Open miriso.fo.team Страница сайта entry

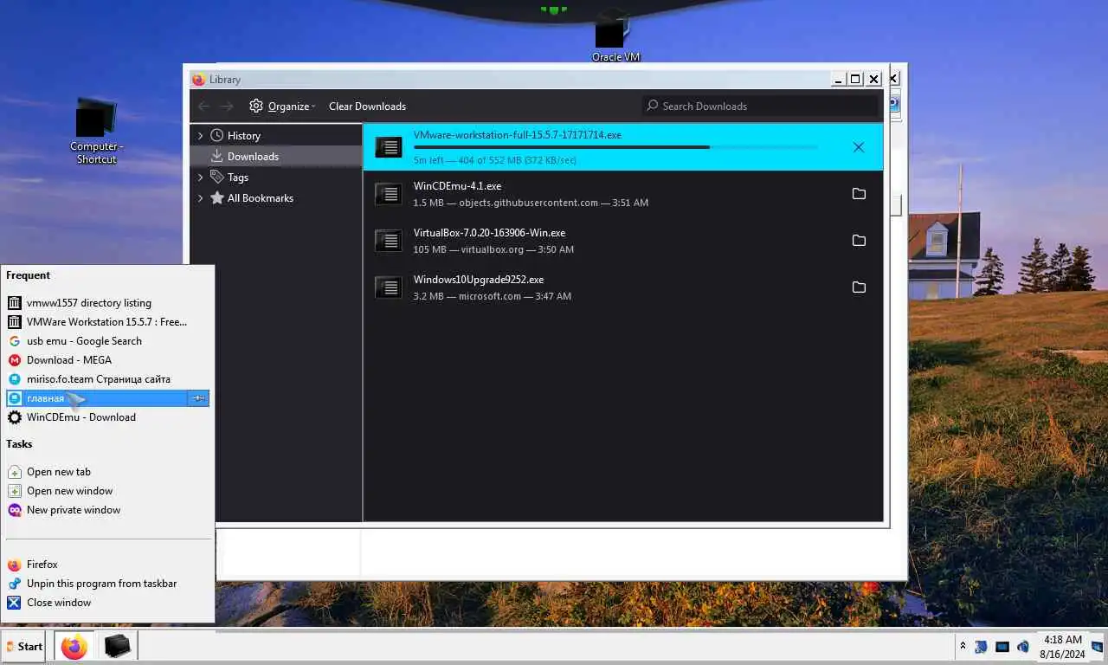pos(107,379)
